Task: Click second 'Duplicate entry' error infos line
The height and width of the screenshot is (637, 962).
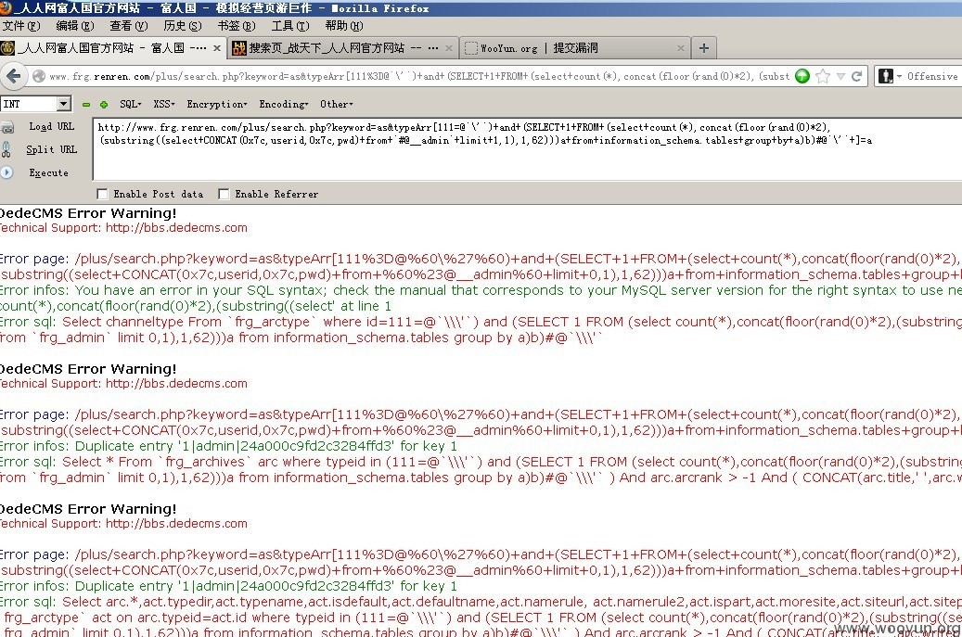Action: [228, 586]
